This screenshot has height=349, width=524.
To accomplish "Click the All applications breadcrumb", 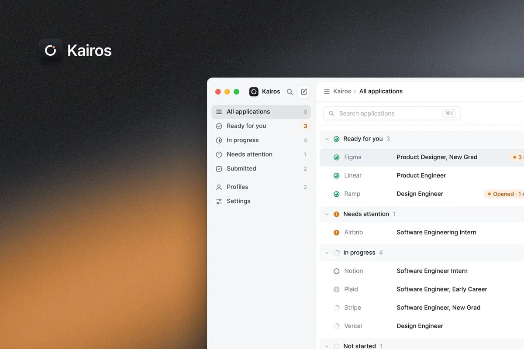I will click(x=381, y=91).
